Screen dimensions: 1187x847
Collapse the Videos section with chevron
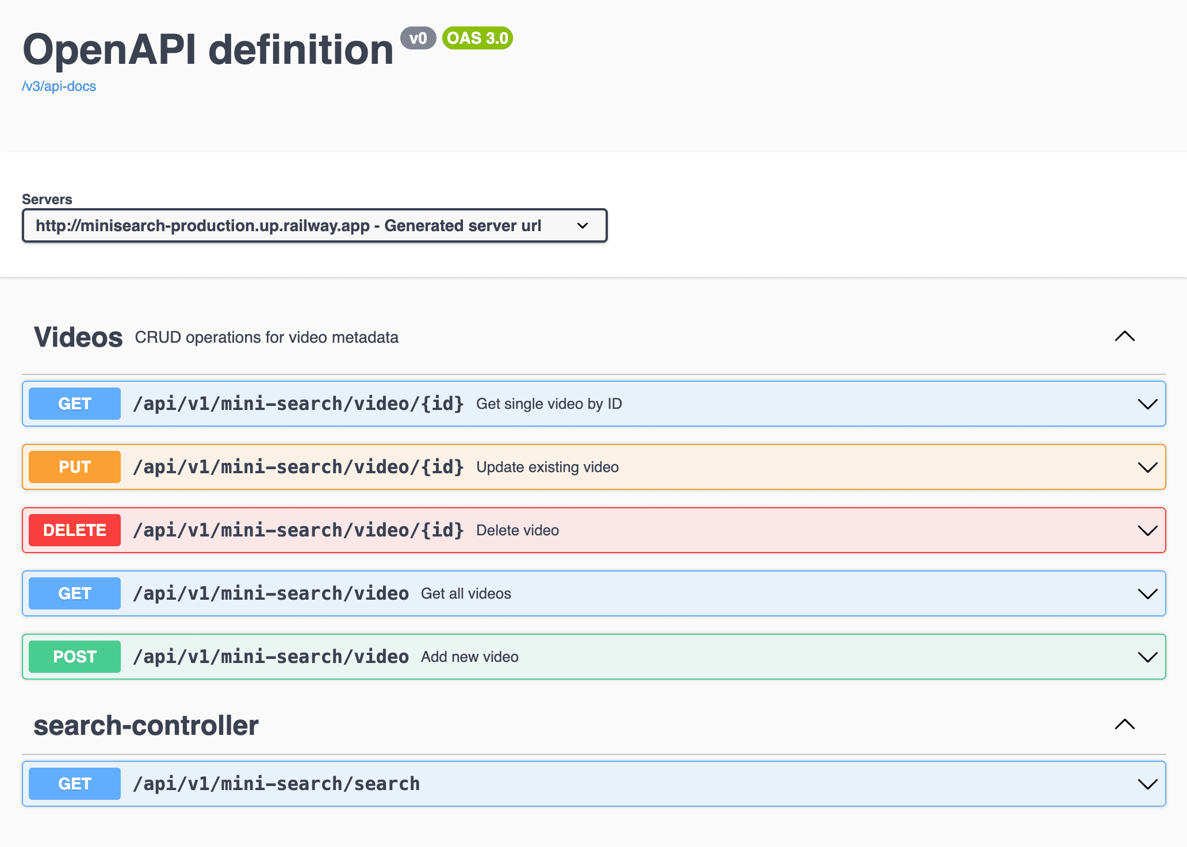1124,337
